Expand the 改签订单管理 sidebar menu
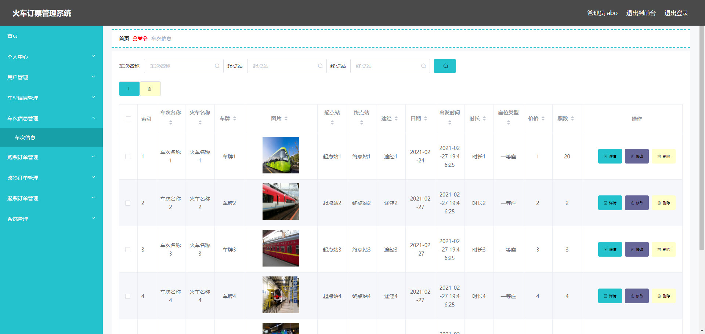This screenshot has height=334, width=705. pos(51,178)
